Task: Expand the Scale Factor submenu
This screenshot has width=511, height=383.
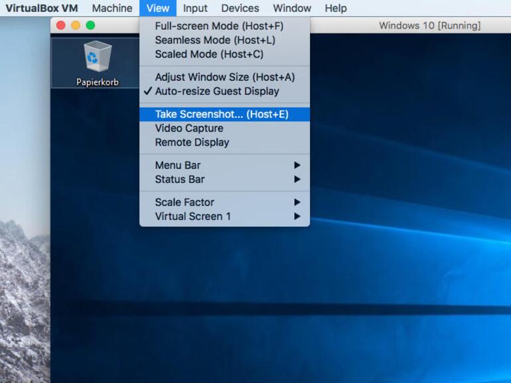Action: [224, 202]
